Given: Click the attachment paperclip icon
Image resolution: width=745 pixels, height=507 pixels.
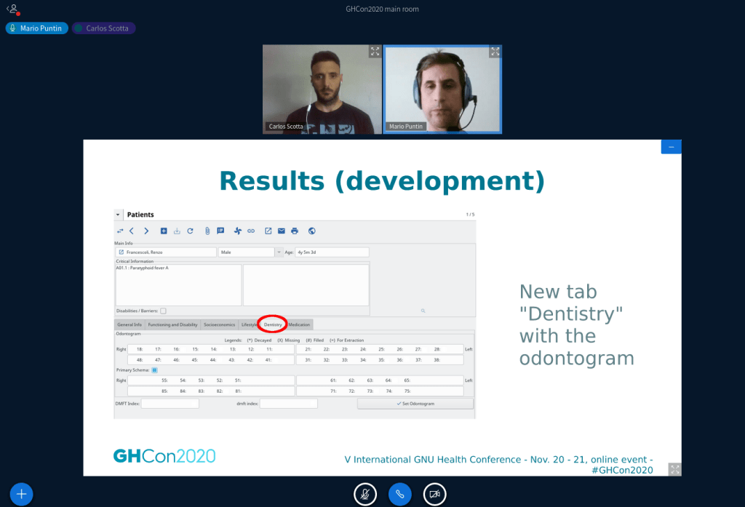Looking at the screenshot, I should point(207,231).
